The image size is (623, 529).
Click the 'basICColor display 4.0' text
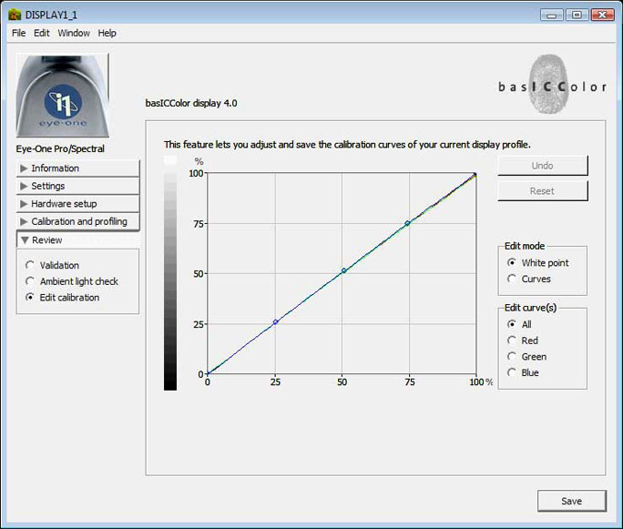191,103
